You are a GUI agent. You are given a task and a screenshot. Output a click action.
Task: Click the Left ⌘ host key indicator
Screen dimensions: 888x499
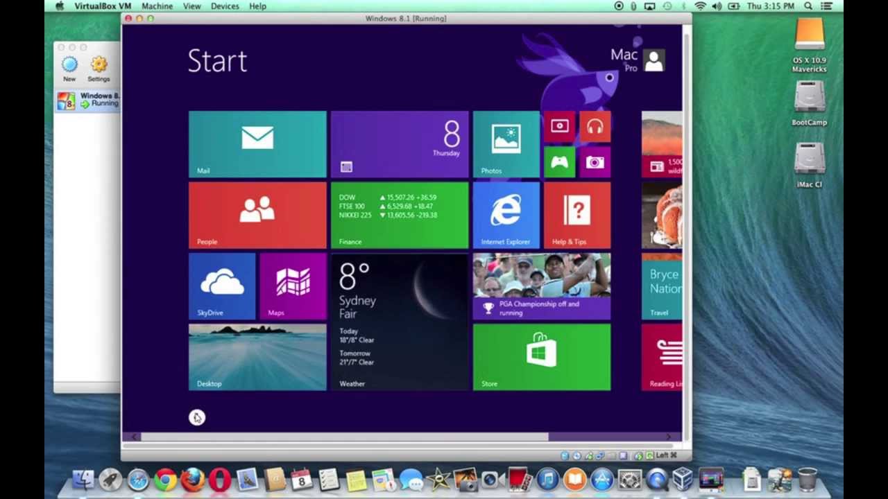coord(667,455)
